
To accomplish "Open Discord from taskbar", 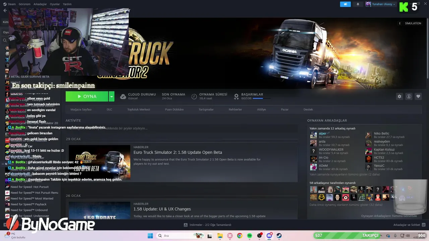I will pos(269,236).
